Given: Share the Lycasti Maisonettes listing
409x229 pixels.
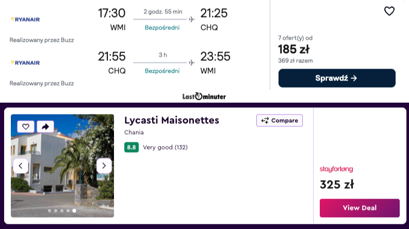Looking at the screenshot, I should (45, 126).
